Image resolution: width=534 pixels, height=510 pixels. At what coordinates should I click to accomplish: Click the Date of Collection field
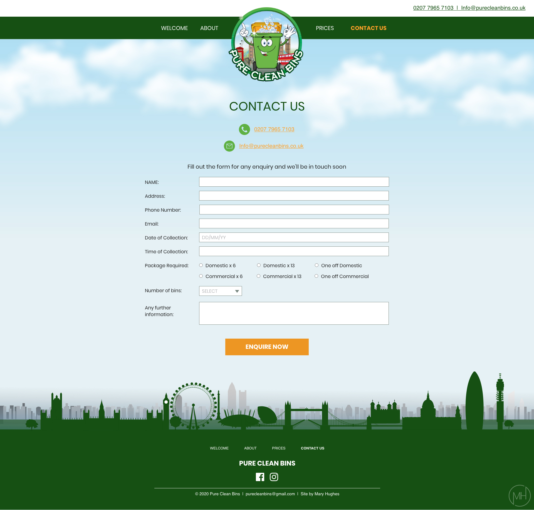pyautogui.click(x=294, y=237)
